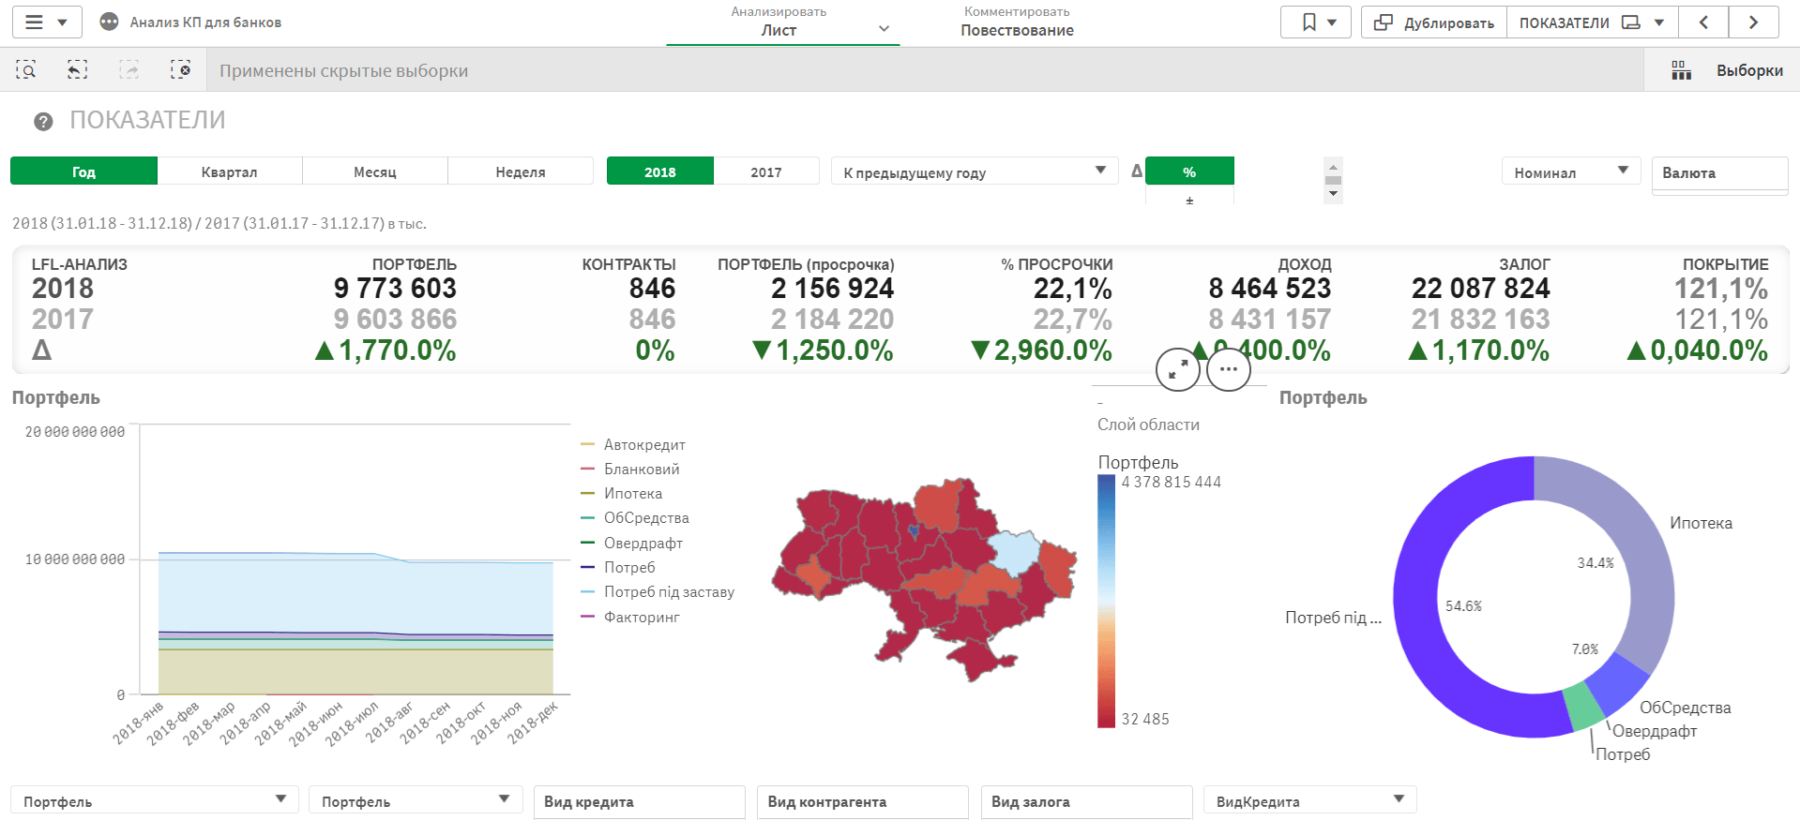Image resolution: width=1800 pixels, height=820 pixels.
Task: Open the map's more options menu
Action: coord(1228,369)
